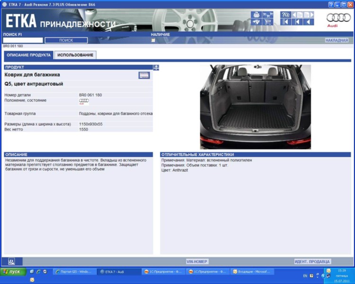Image resolution: width=355 pixels, height=284 pixels.
Task: Click the trunk mat product photo
Action: click(255, 106)
